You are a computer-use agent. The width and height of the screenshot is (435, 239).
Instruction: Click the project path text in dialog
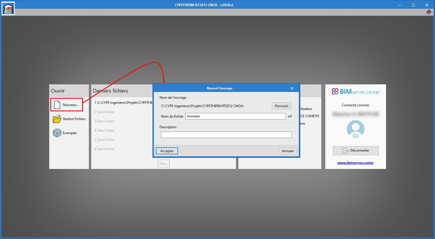click(203, 106)
